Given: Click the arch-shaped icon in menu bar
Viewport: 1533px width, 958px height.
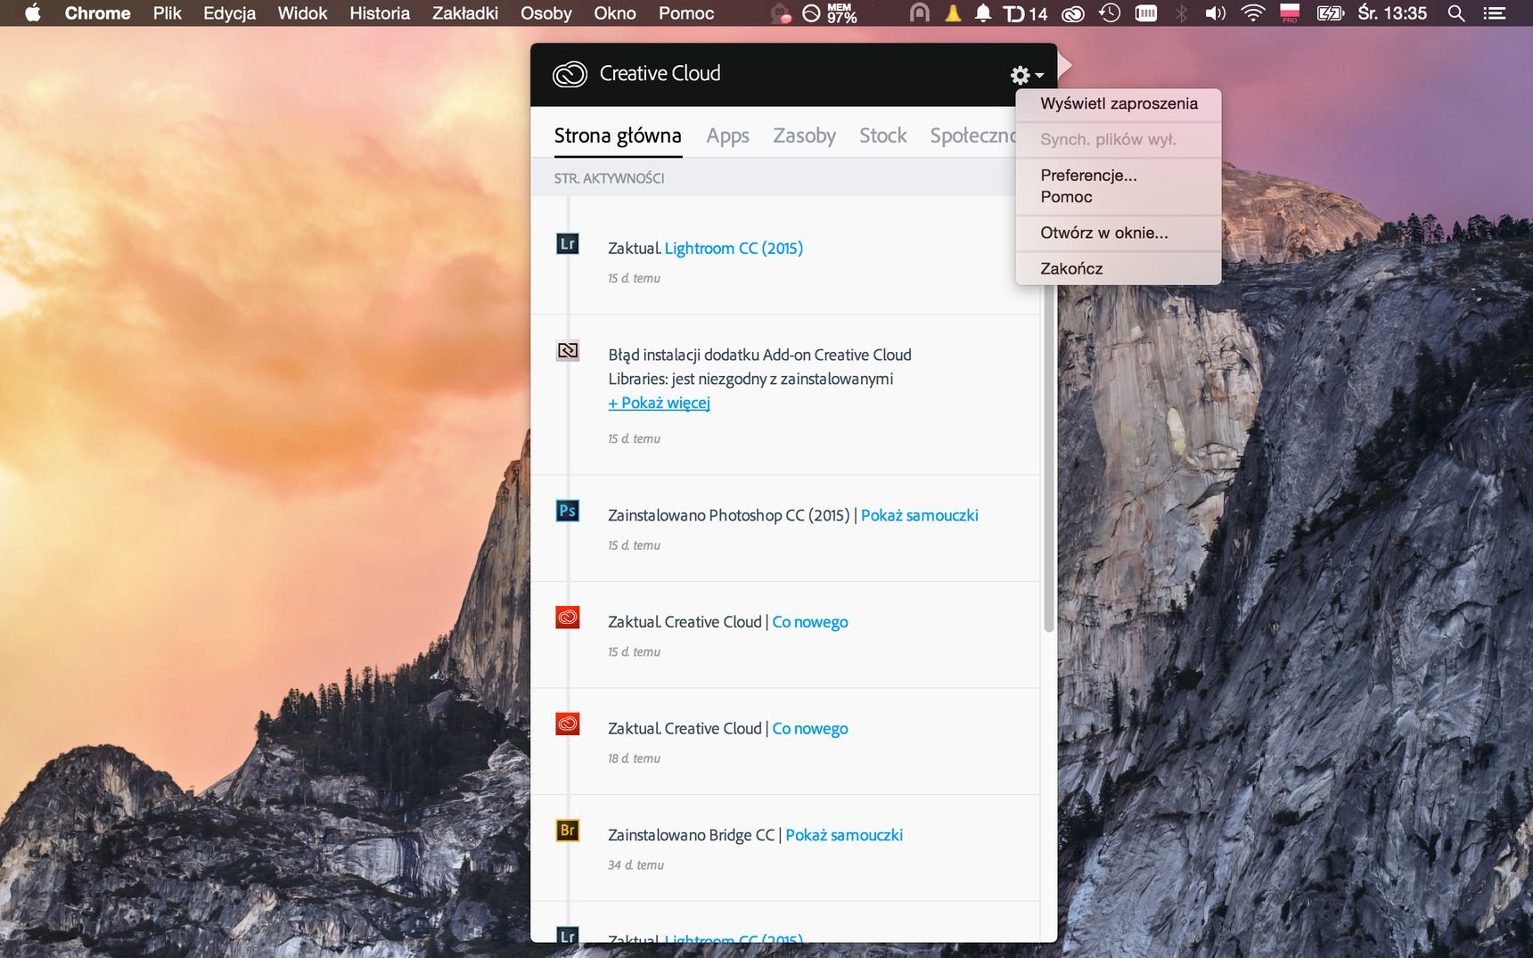Looking at the screenshot, I should [x=920, y=12].
